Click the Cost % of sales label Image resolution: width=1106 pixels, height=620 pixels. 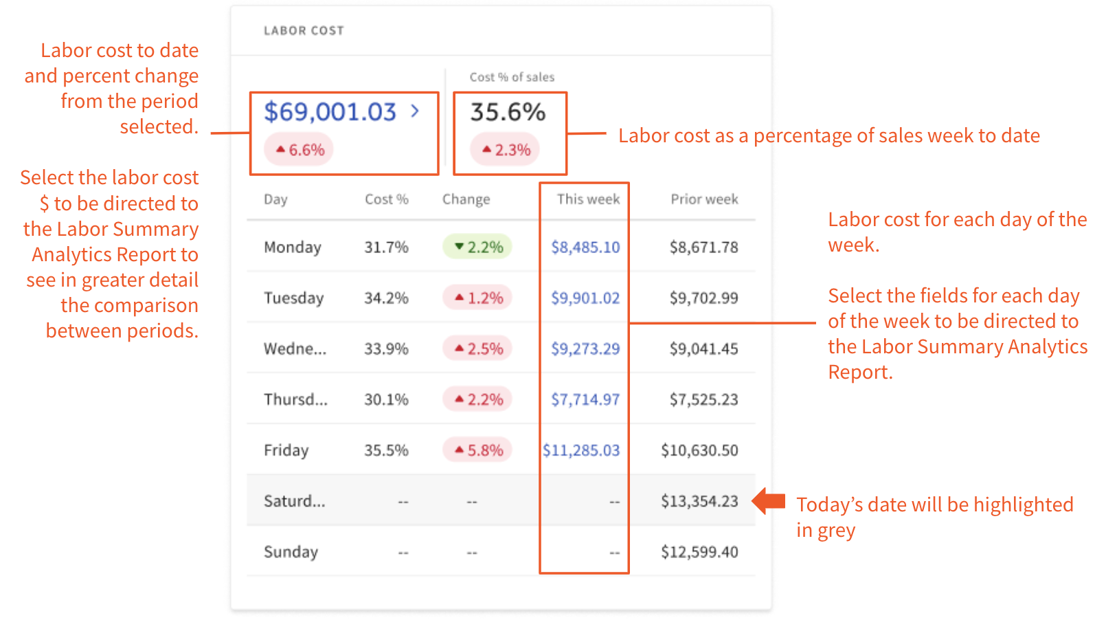pos(512,77)
